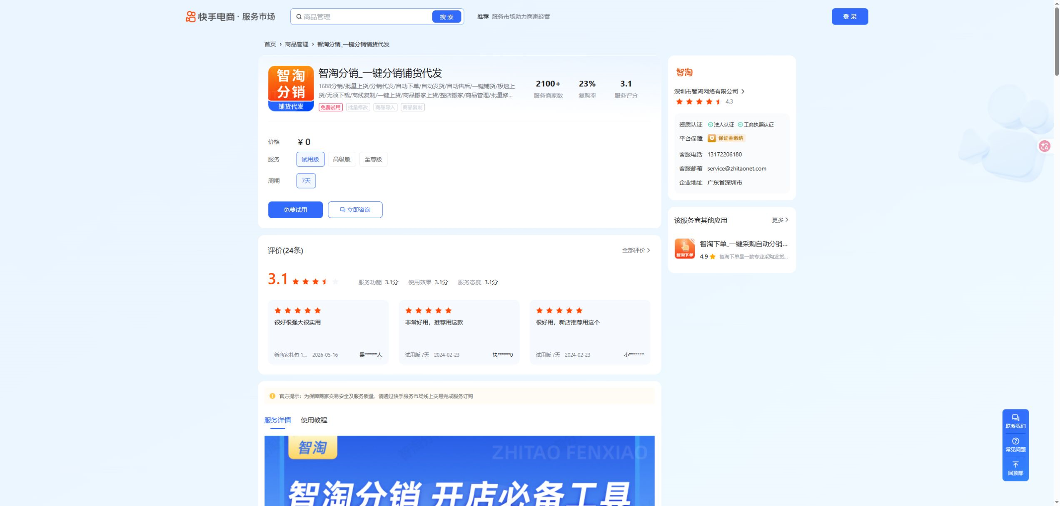Open 智淘下单_一键采购自动分销 app link
The height and width of the screenshot is (506, 1060).
pyautogui.click(x=743, y=244)
